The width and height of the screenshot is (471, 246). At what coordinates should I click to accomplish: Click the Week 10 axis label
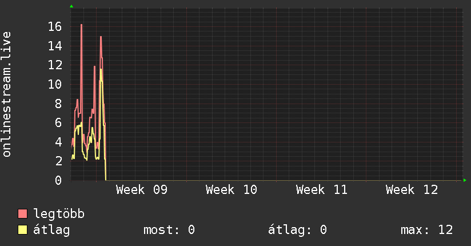tap(231, 190)
